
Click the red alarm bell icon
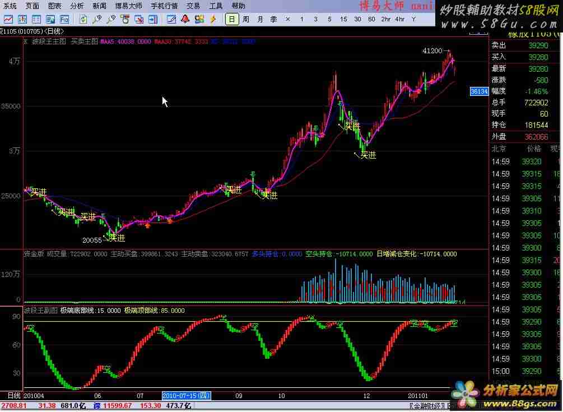pos(185,19)
